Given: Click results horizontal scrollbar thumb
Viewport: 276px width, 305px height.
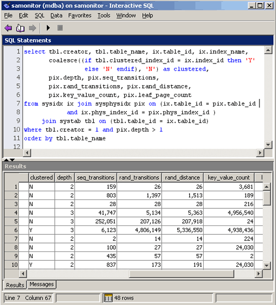Looking at the screenshot, I should 182,274.
